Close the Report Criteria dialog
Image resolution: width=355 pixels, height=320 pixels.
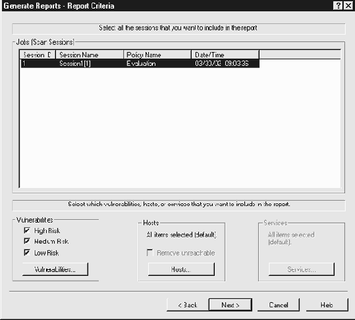point(348,5)
